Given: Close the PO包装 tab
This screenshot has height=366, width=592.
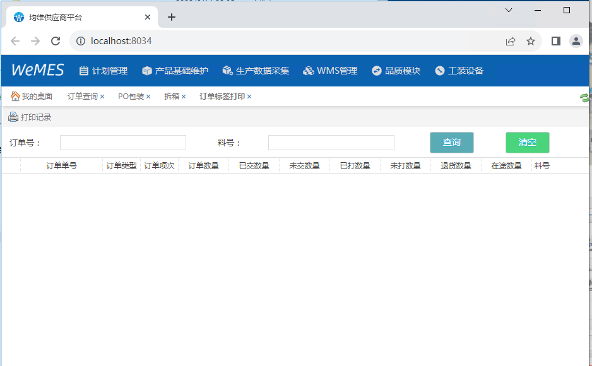Looking at the screenshot, I should (x=148, y=97).
